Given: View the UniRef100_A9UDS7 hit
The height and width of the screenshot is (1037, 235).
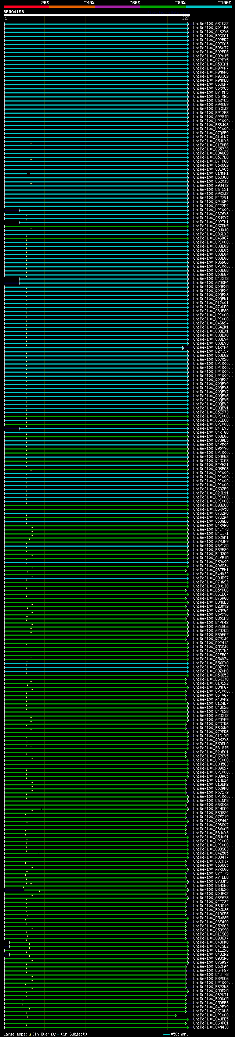Looking at the screenshot, I should click(210, 578).
